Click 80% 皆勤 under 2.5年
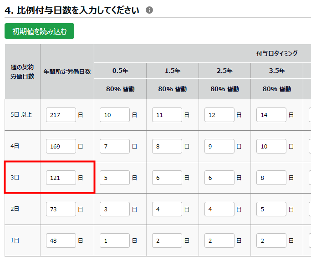 pos(224,89)
